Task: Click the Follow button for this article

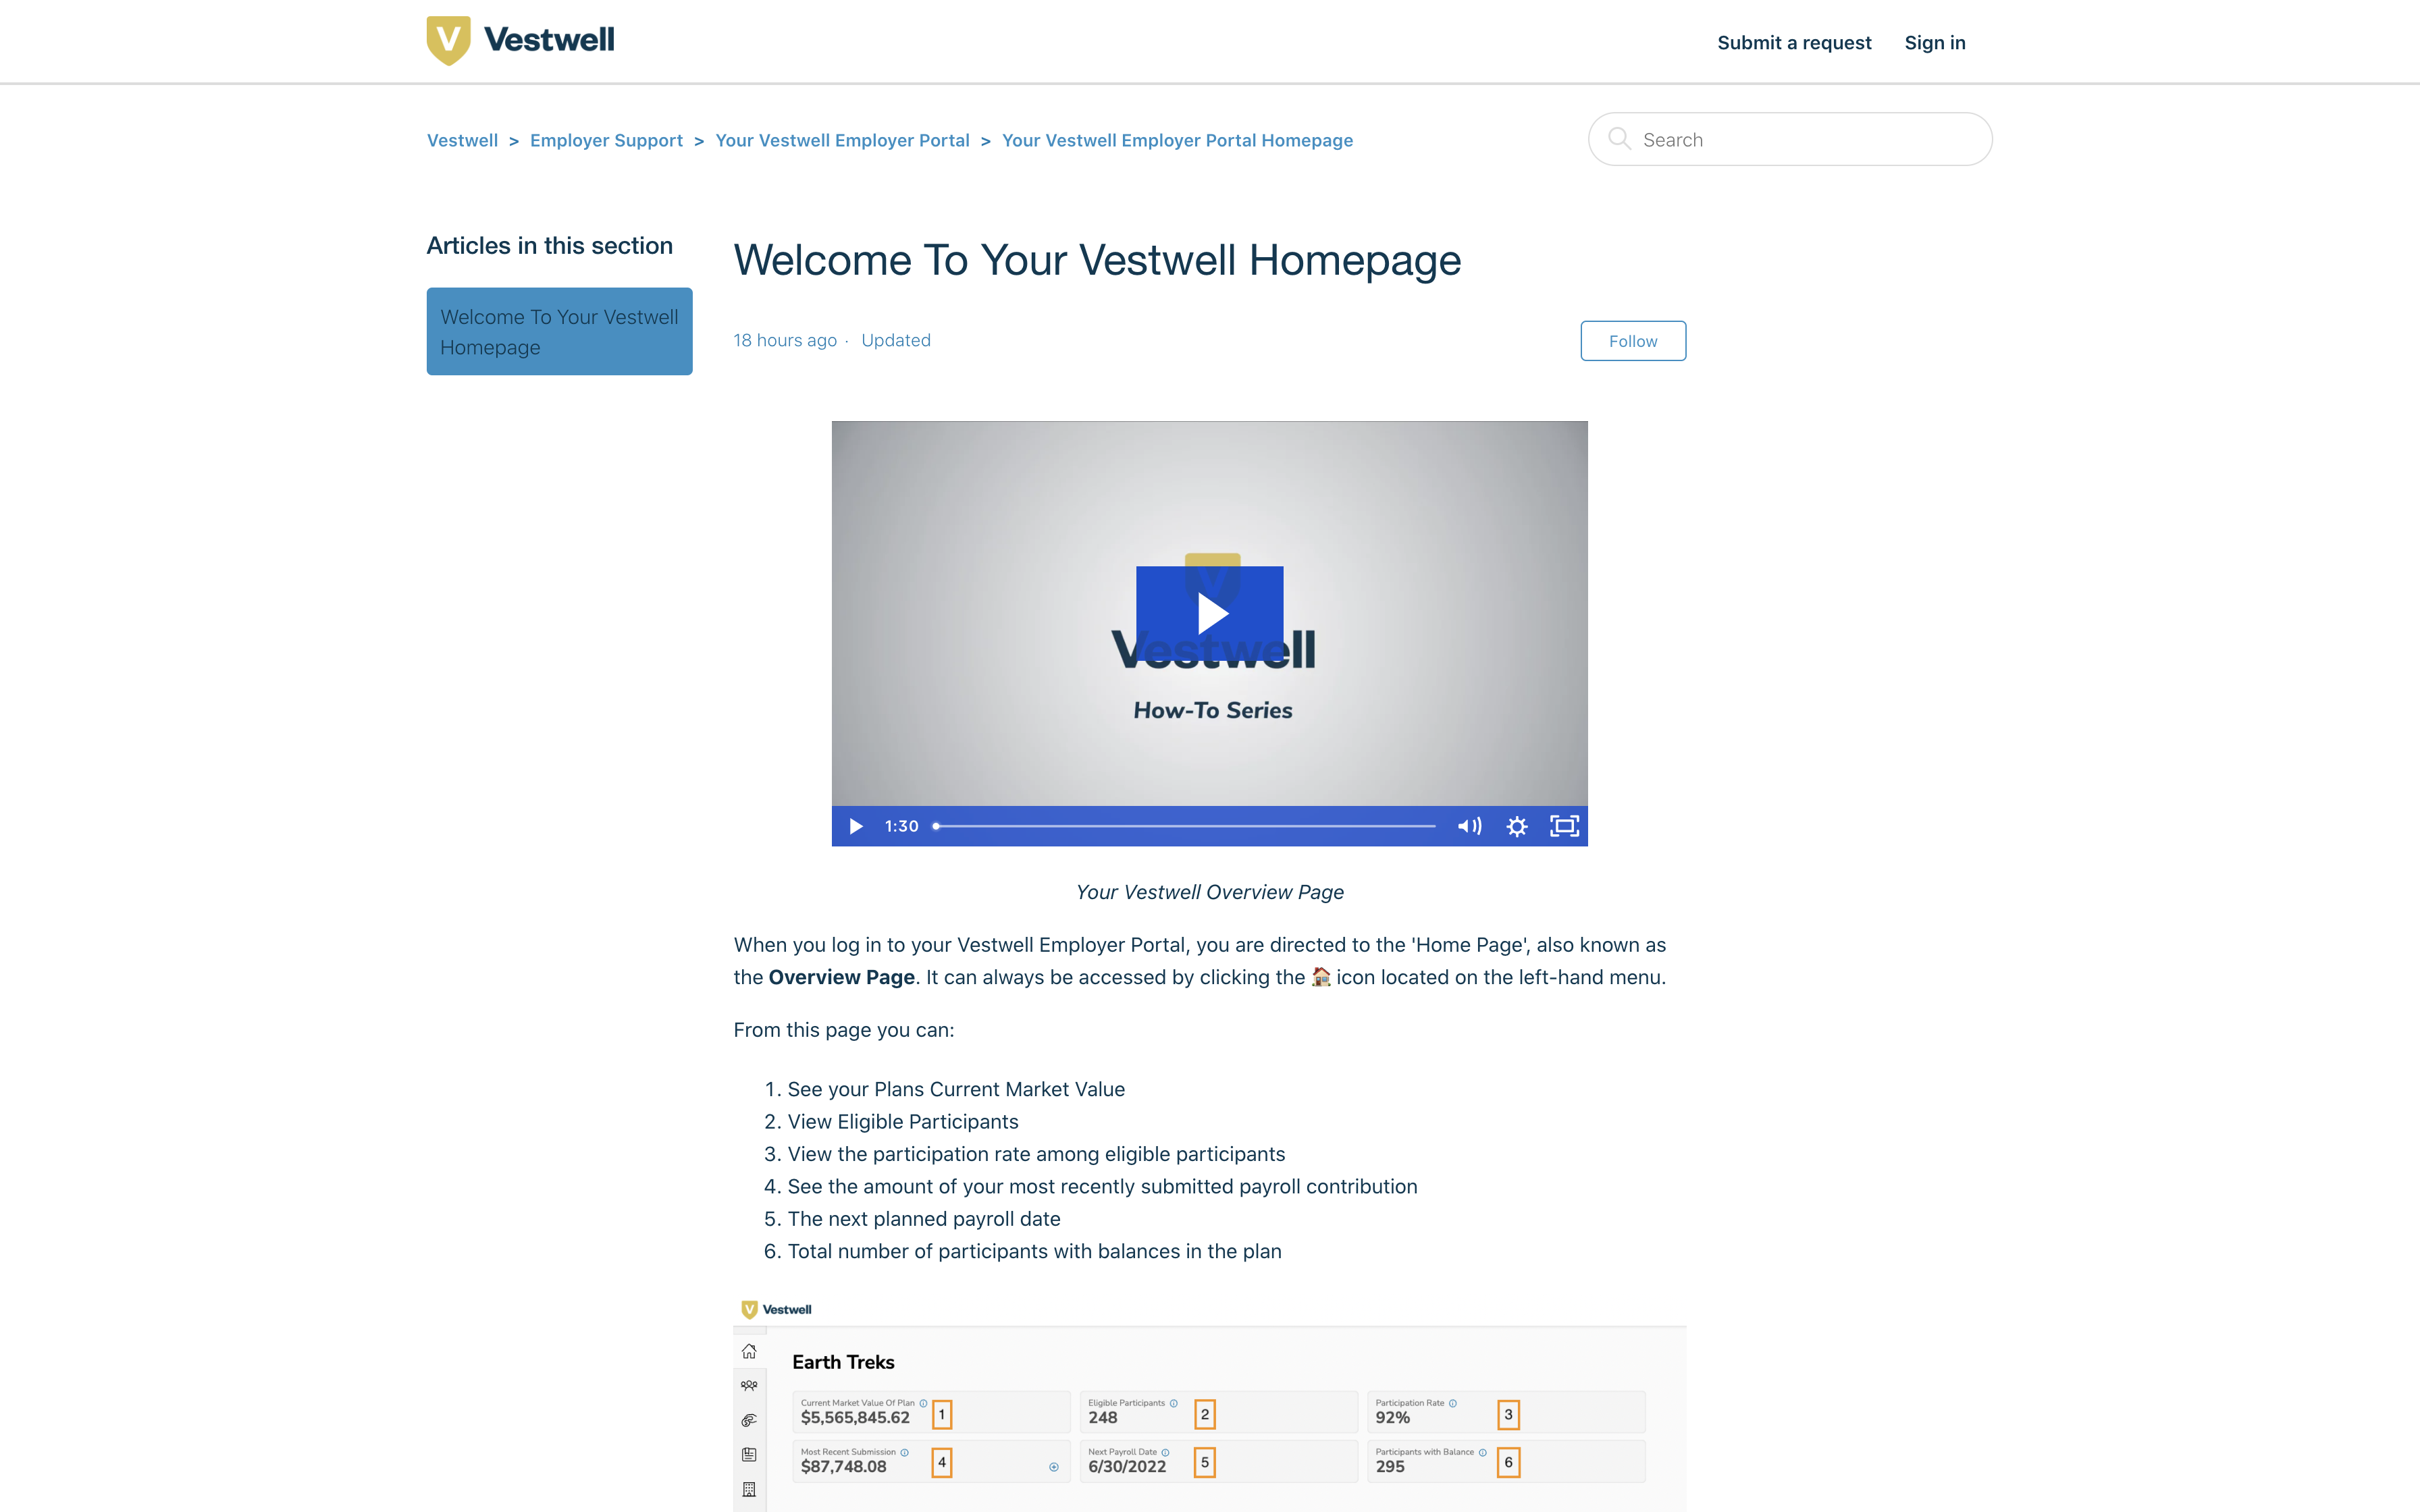Action: 1633,341
